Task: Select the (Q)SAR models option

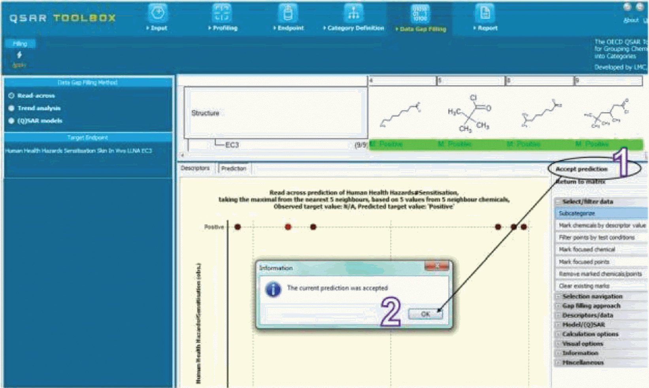Action: point(11,121)
